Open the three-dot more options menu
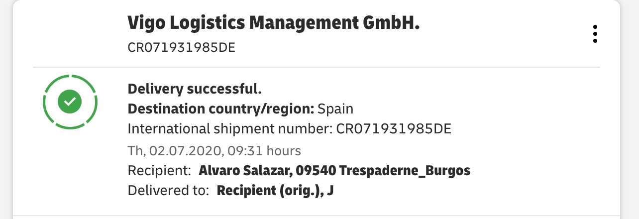639x219 pixels. pyautogui.click(x=595, y=34)
